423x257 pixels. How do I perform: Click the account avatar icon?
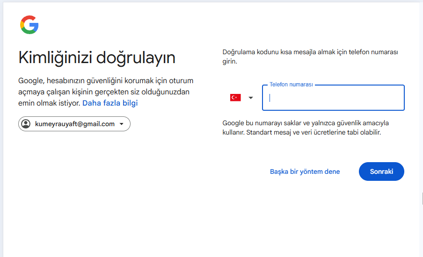click(x=26, y=124)
